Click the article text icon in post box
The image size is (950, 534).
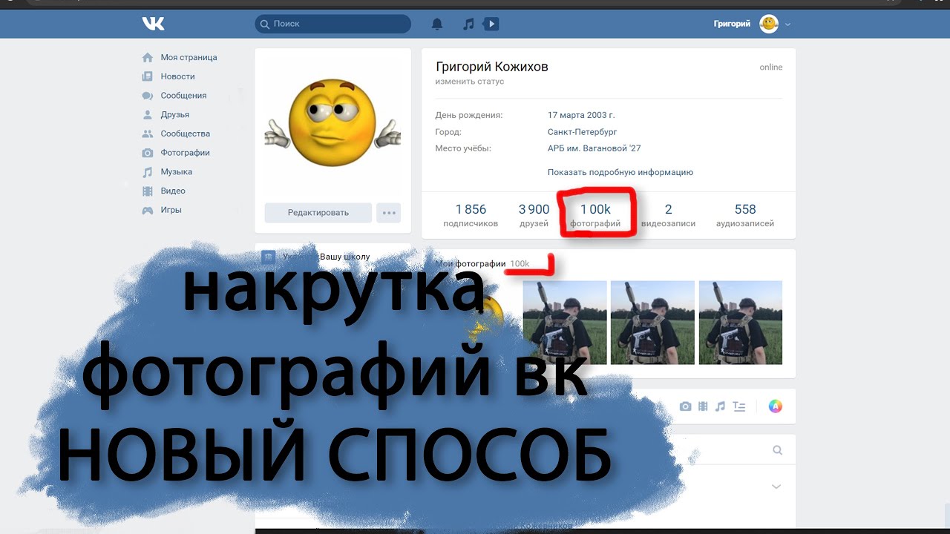tap(738, 406)
